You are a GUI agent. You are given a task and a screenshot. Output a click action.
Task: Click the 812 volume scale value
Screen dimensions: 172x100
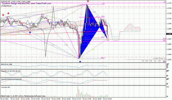coord(168,87)
